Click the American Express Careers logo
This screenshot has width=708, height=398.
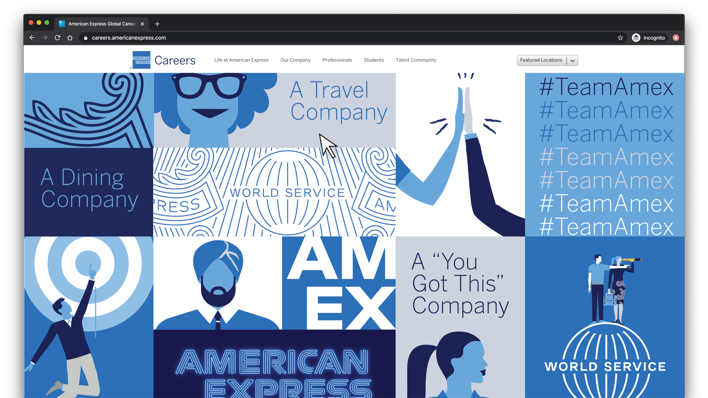pos(163,60)
